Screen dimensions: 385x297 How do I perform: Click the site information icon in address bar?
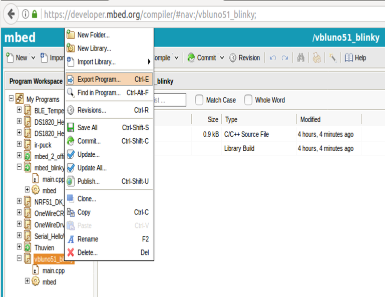pyautogui.click(x=26, y=14)
